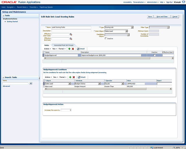
Task: Click the Save button
Action: coord(150,17)
